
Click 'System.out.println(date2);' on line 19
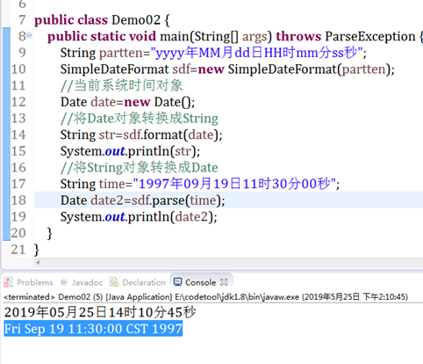[139, 217]
